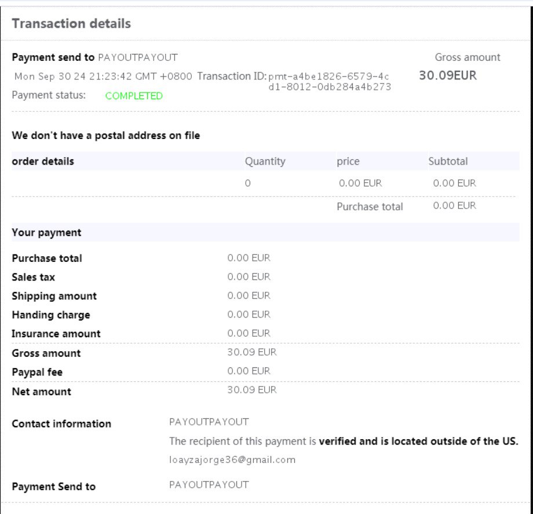The image size is (533, 514).
Task: Click the Paypal fee label
Action: (x=37, y=372)
